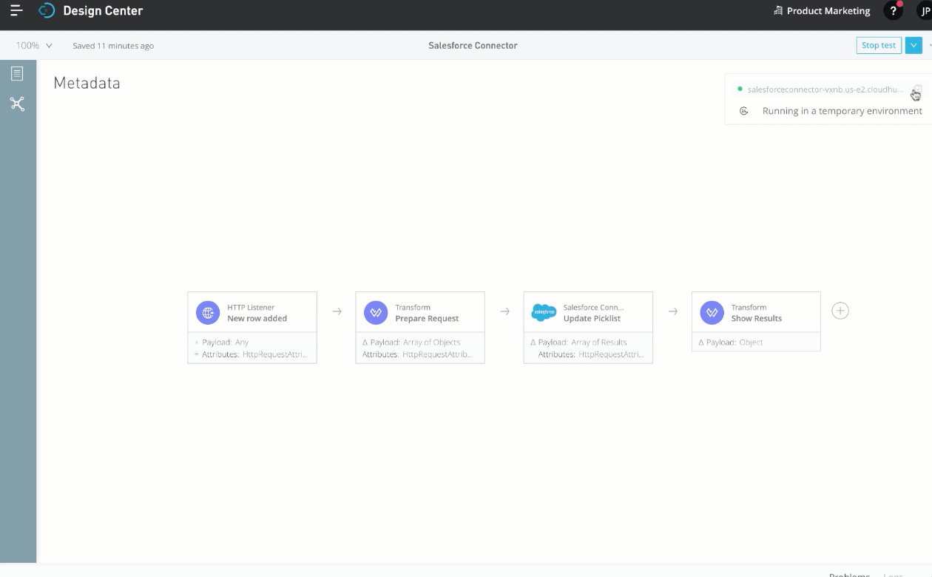Open the help question mark icon
This screenshot has height=577, width=932.
pos(893,10)
